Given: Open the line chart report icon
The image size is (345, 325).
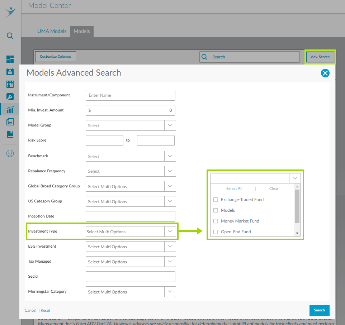Looking at the screenshot, I should tap(10, 122).
